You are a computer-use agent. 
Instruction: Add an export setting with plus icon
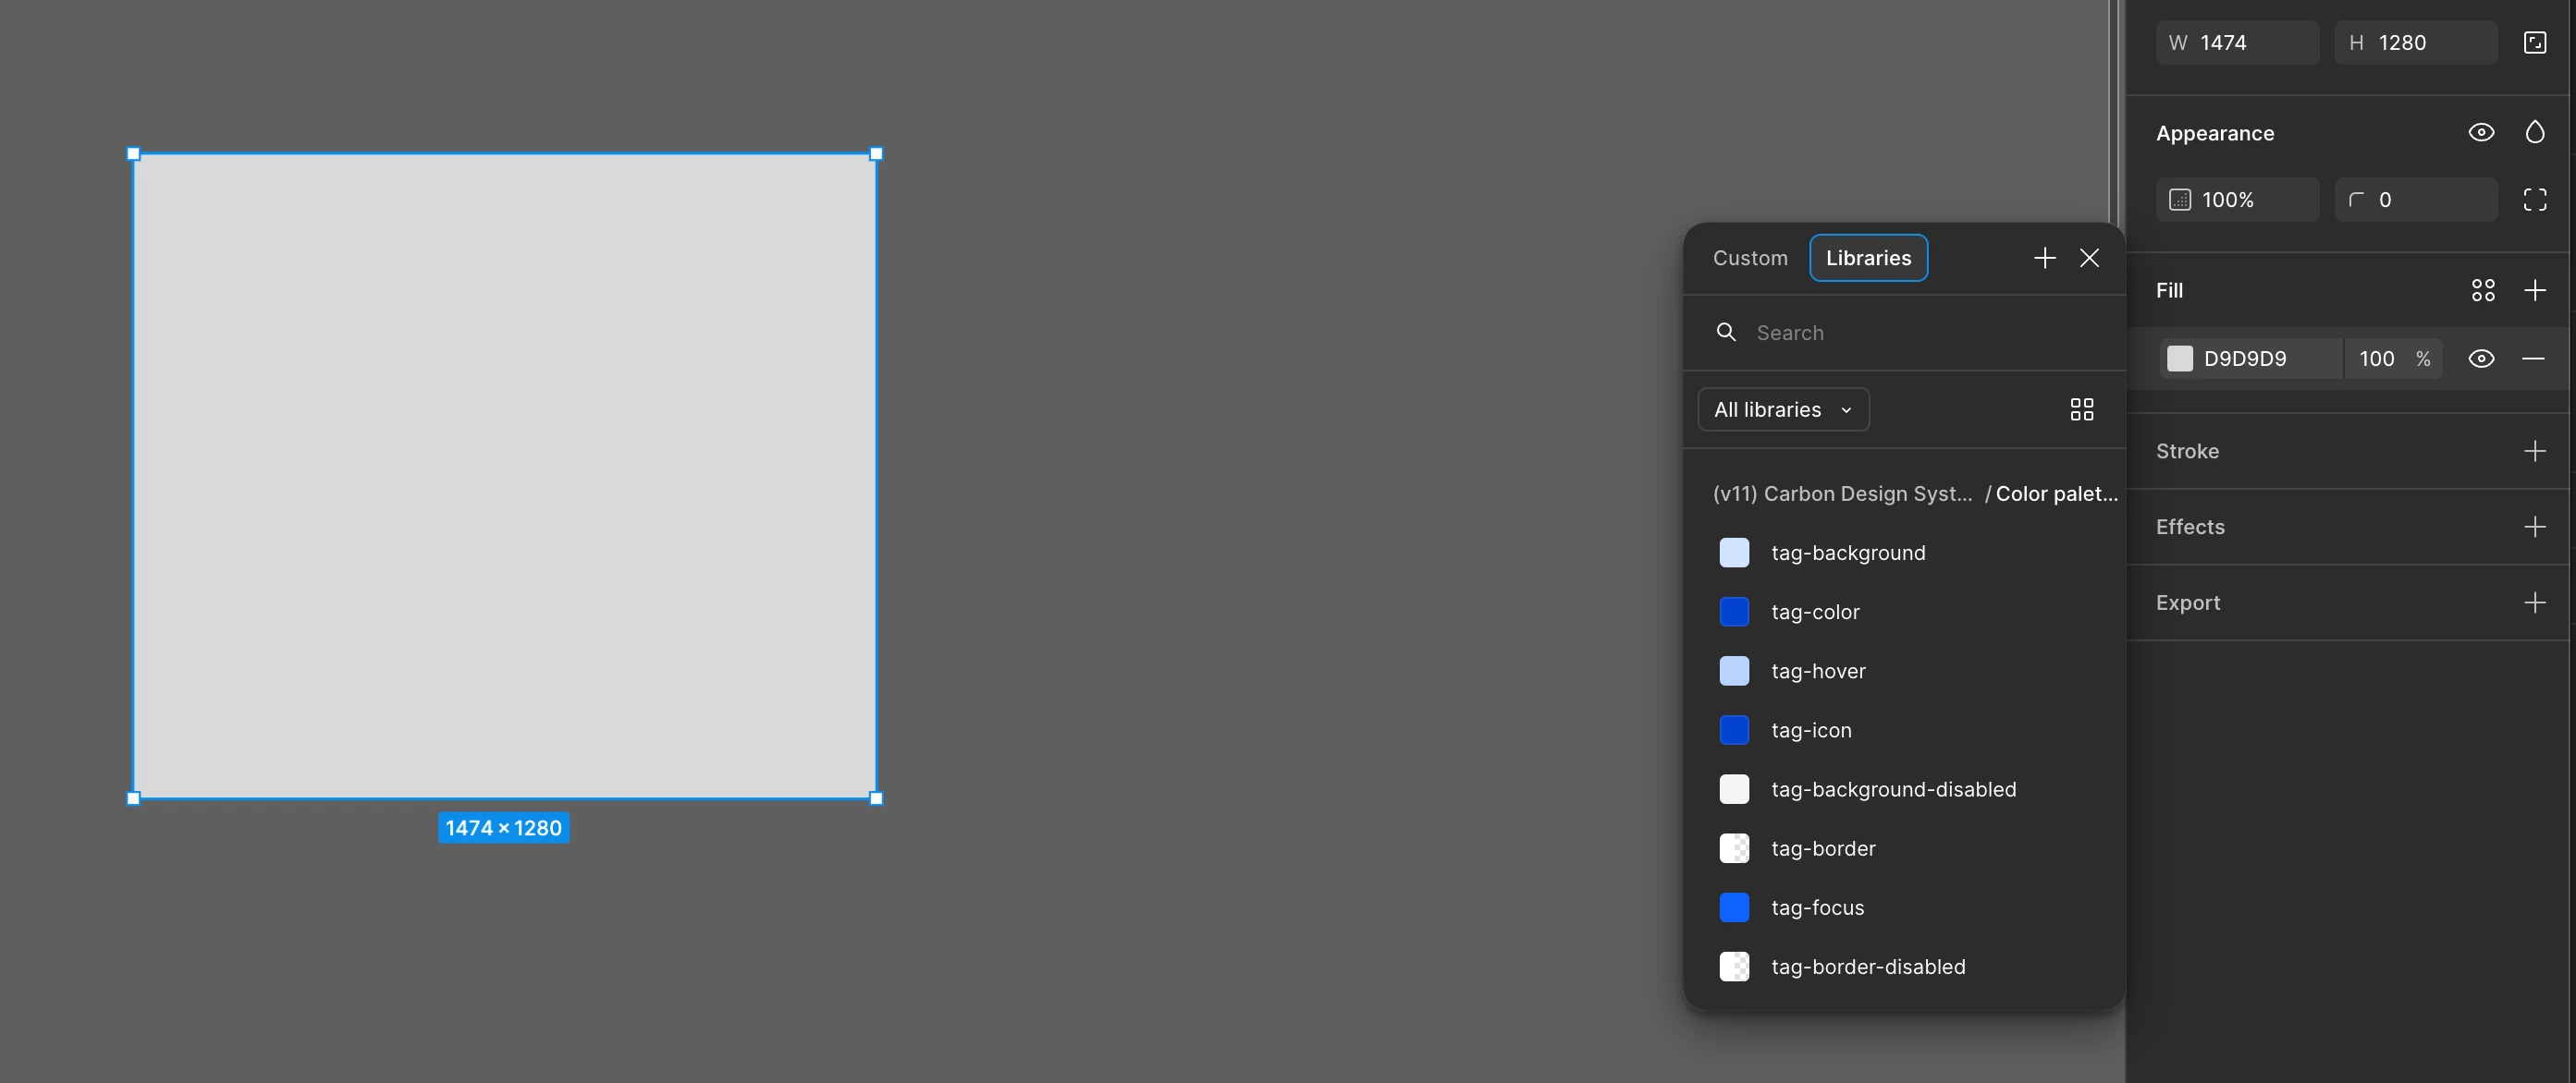pyautogui.click(x=2534, y=603)
